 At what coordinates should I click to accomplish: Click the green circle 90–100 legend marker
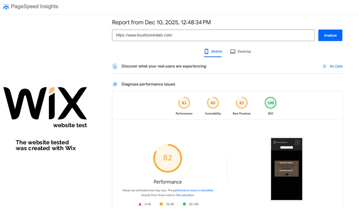click(x=184, y=204)
